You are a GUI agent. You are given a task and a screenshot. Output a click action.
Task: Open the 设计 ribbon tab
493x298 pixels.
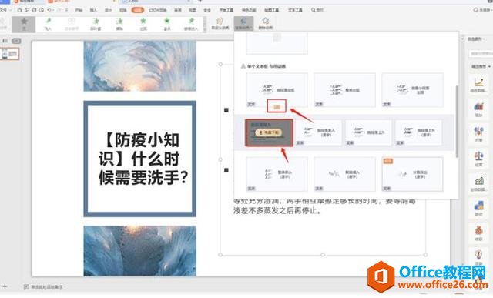[x=108, y=10]
